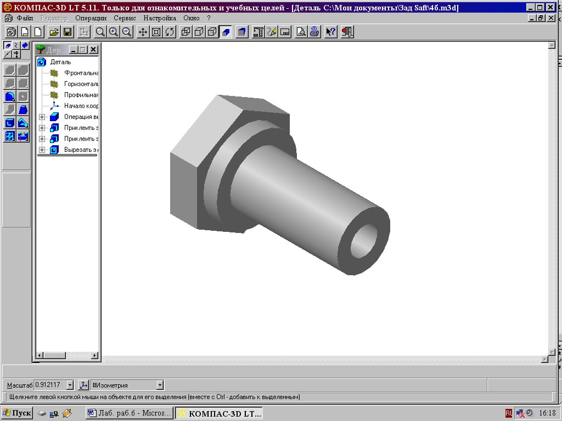Open the Операции menu
The image size is (562, 421).
click(91, 18)
